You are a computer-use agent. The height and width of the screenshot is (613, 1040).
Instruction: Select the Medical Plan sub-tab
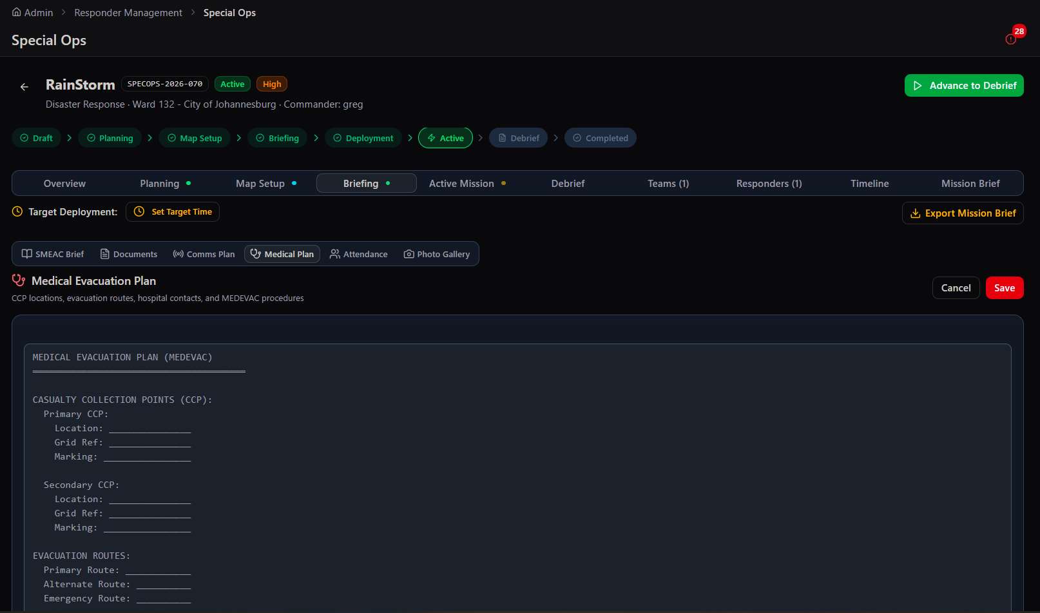click(282, 254)
